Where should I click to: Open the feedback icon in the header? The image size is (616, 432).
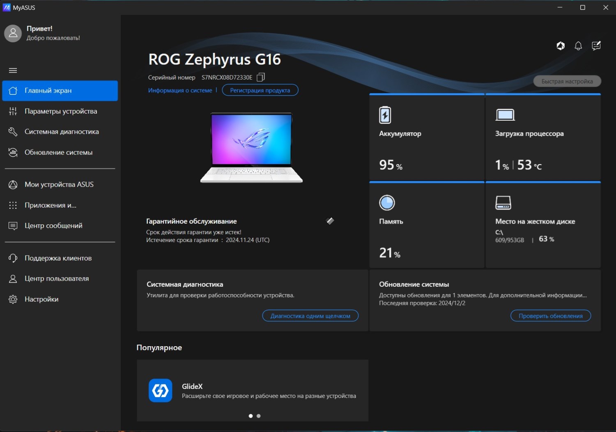596,46
